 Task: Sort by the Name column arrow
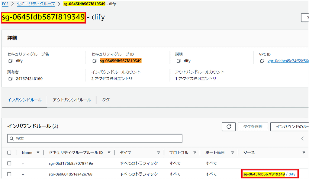pos(38,153)
